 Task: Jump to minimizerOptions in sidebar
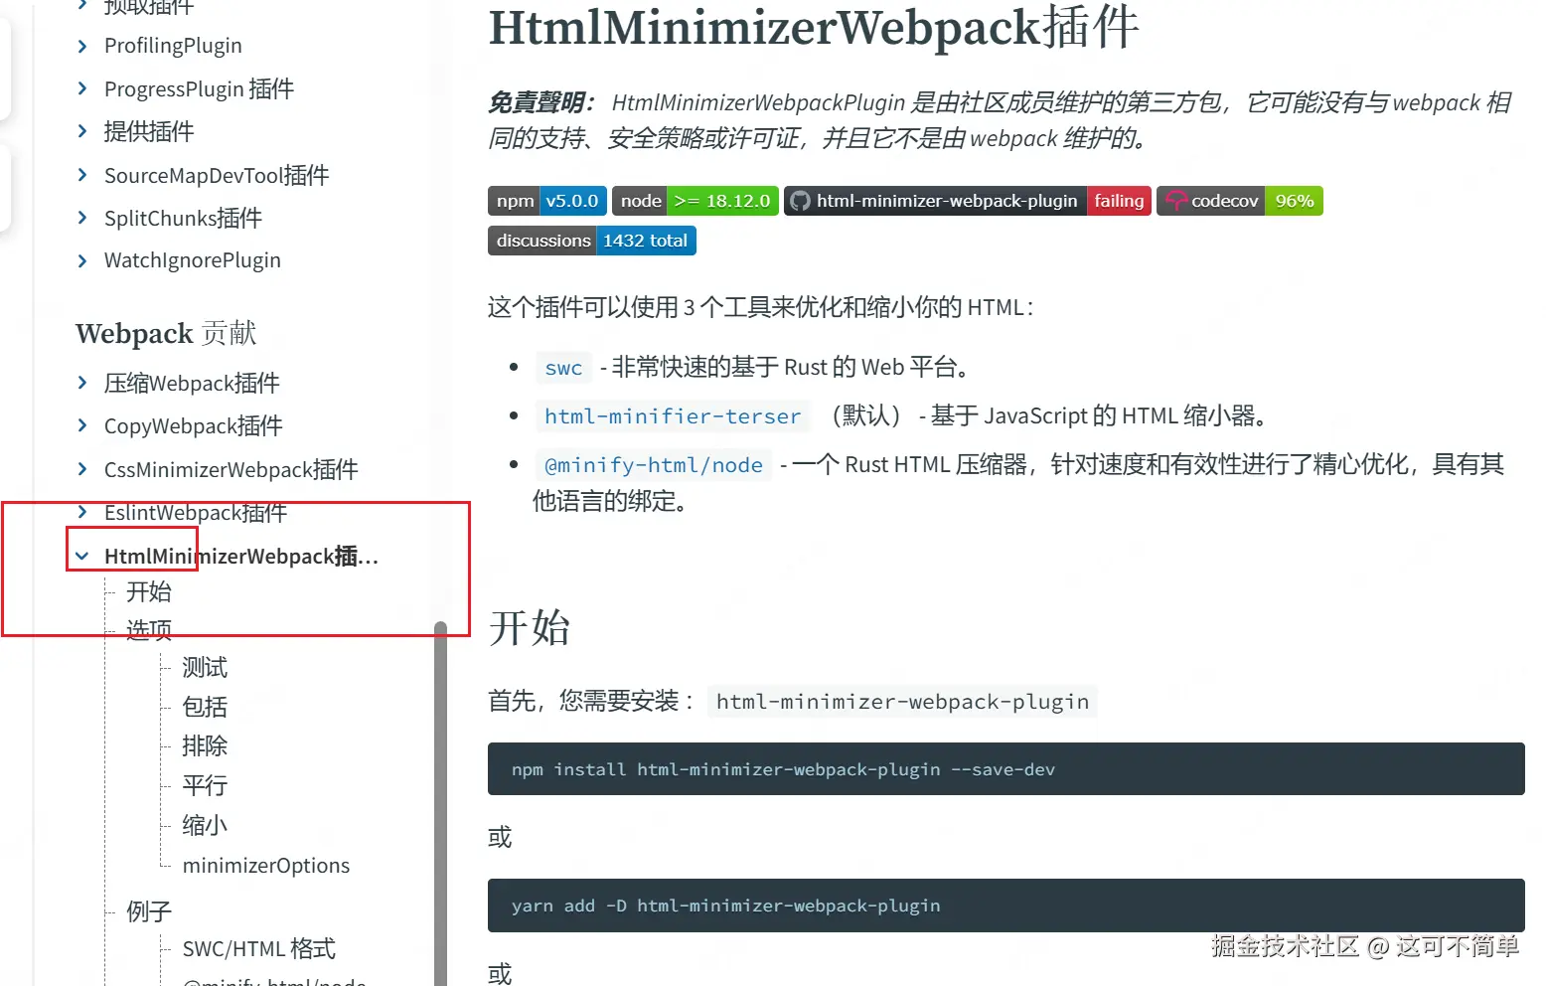click(x=266, y=866)
